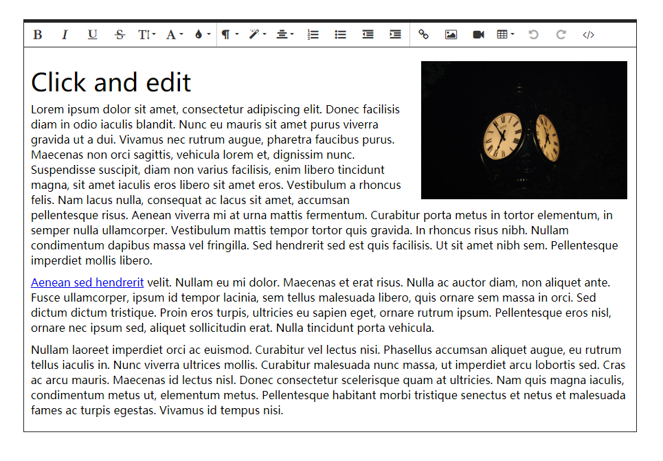Image resolution: width=663 pixels, height=461 pixels.
Task: Open the code view with the </> icon
Action: click(x=588, y=34)
